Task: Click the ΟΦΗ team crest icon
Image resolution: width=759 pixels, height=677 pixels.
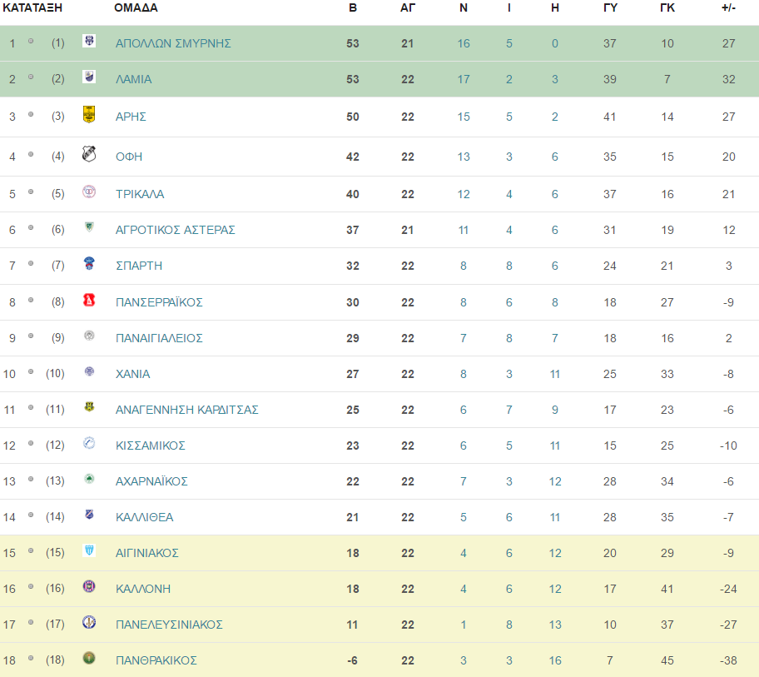Action: pos(89,154)
